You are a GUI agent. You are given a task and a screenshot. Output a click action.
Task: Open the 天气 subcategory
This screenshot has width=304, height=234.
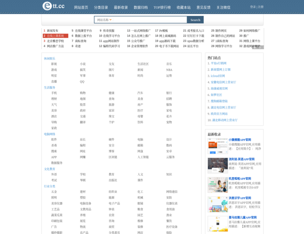54,104
